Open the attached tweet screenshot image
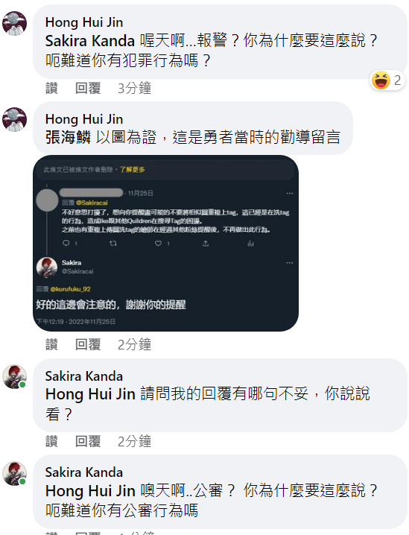This screenshot has height=535, width=409. [166, 243]
